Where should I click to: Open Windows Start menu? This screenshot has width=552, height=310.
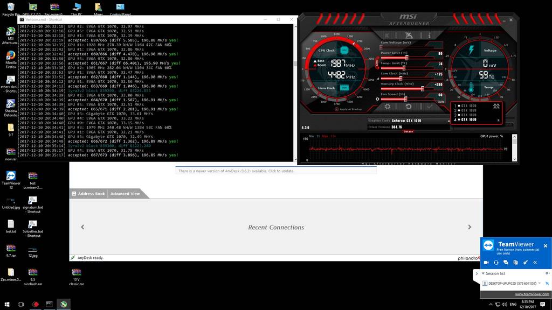(x=6, y=305)
